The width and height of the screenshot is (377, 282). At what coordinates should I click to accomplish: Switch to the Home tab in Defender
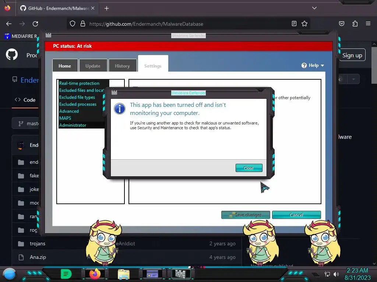pos(65,66)
